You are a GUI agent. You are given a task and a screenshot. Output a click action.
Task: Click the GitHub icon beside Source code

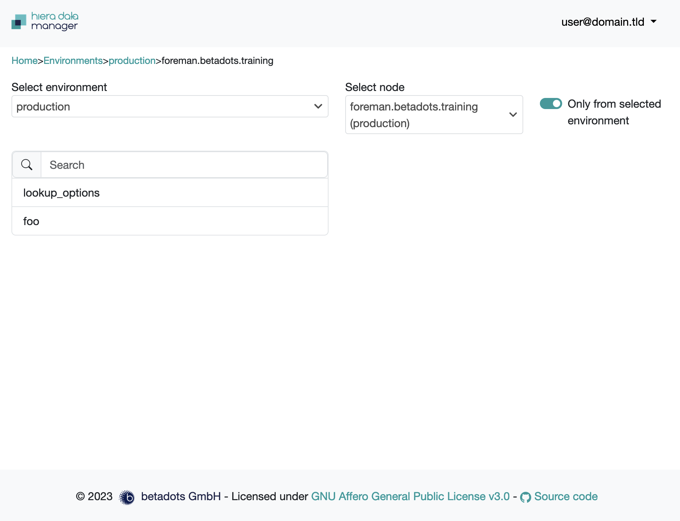[x=525, y=497]
